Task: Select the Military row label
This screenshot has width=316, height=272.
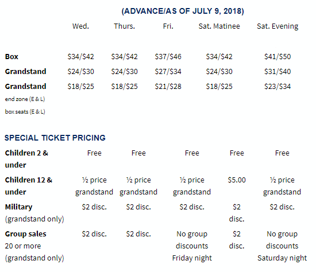Action: (18, 207)
